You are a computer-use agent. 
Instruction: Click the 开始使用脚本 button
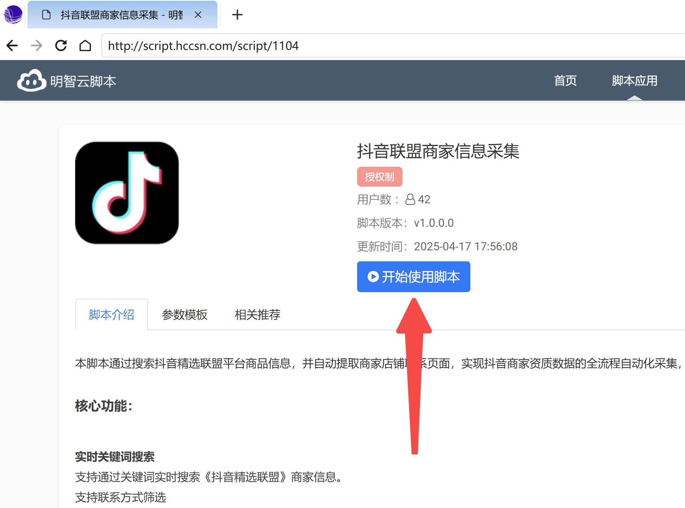(x=414, y=277)
